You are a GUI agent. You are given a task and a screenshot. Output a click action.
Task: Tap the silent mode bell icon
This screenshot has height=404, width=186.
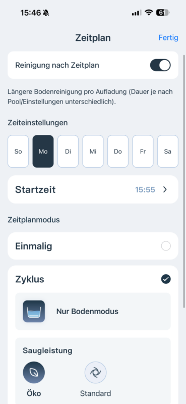[x=46, y=13]
